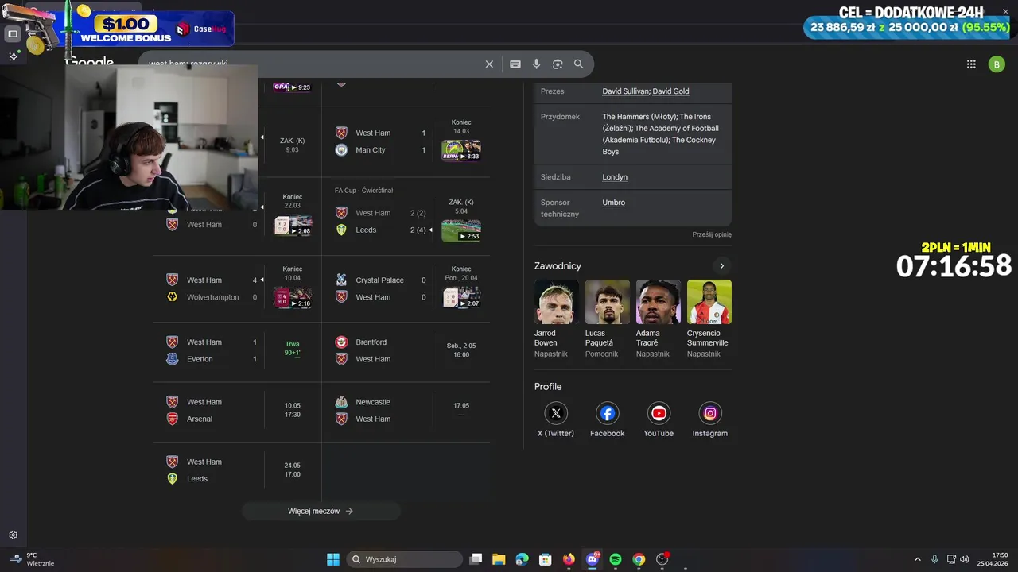Open West Ham's Instagram profile
Viewport: 1018px width, 572px height.
pyautogui.click(x=710, y=419)
